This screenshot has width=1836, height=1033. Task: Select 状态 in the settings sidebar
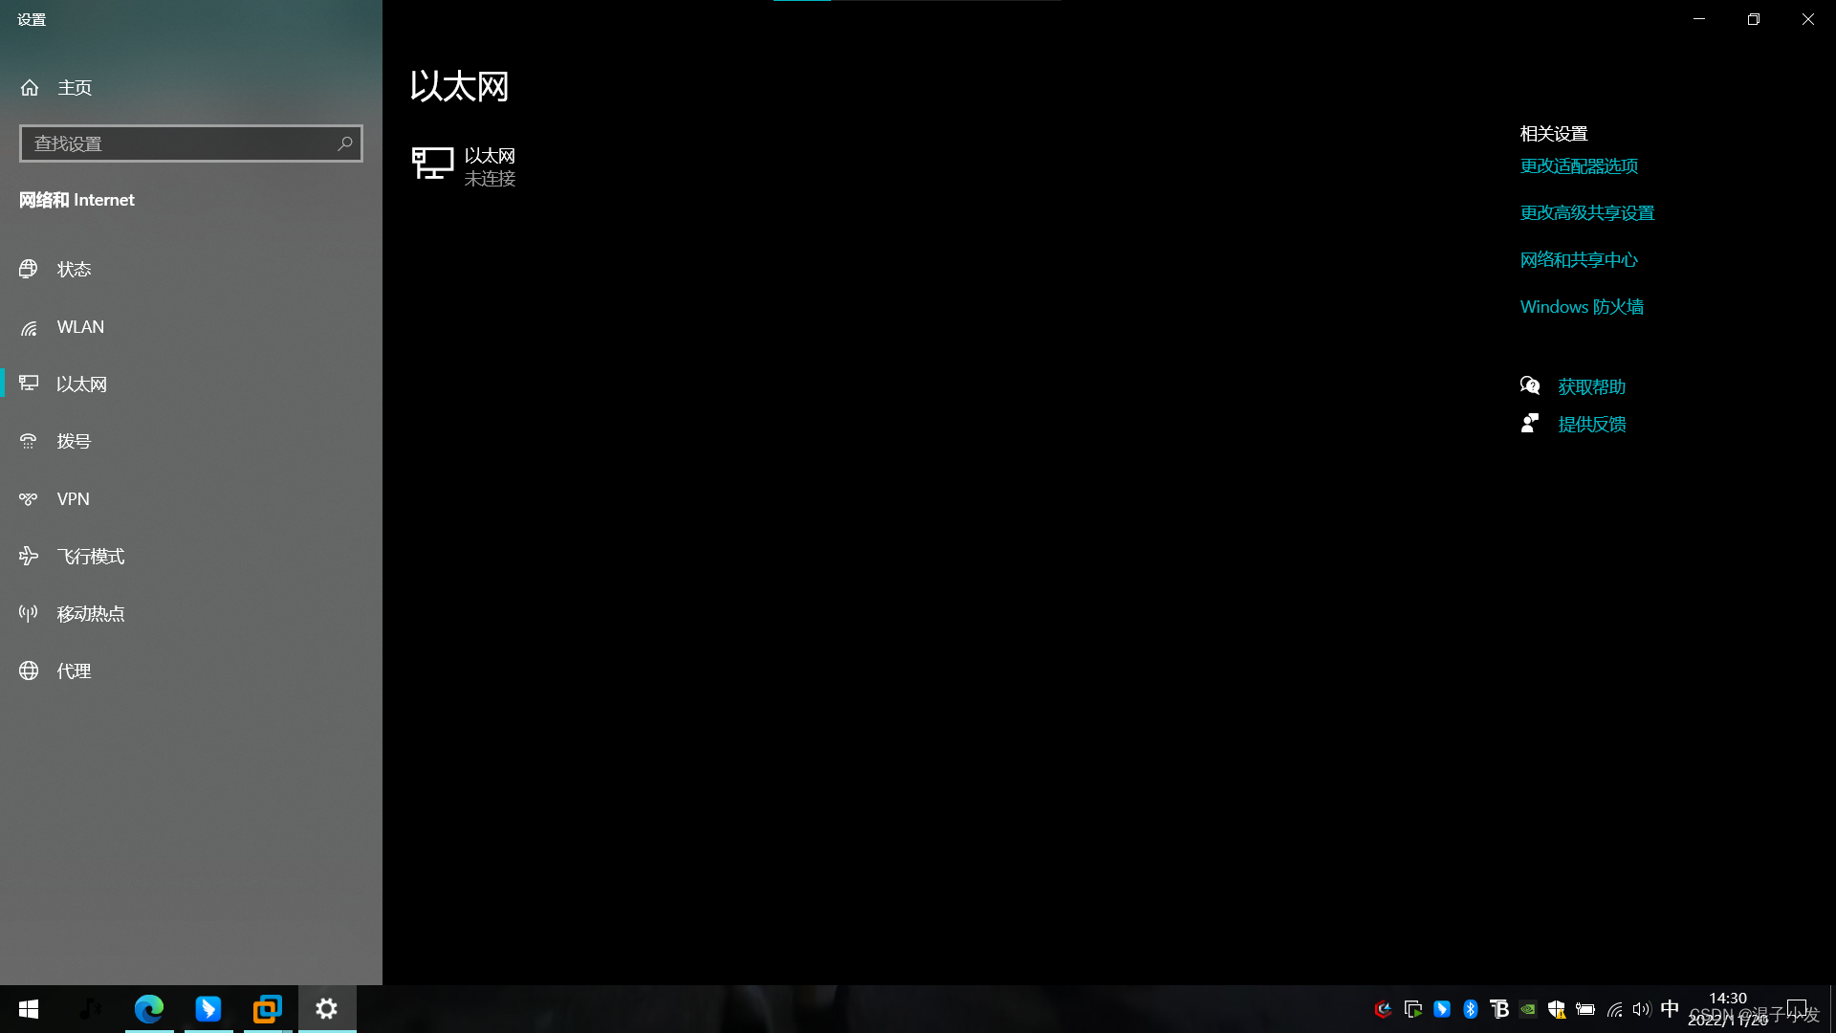[x=74, y=269]
